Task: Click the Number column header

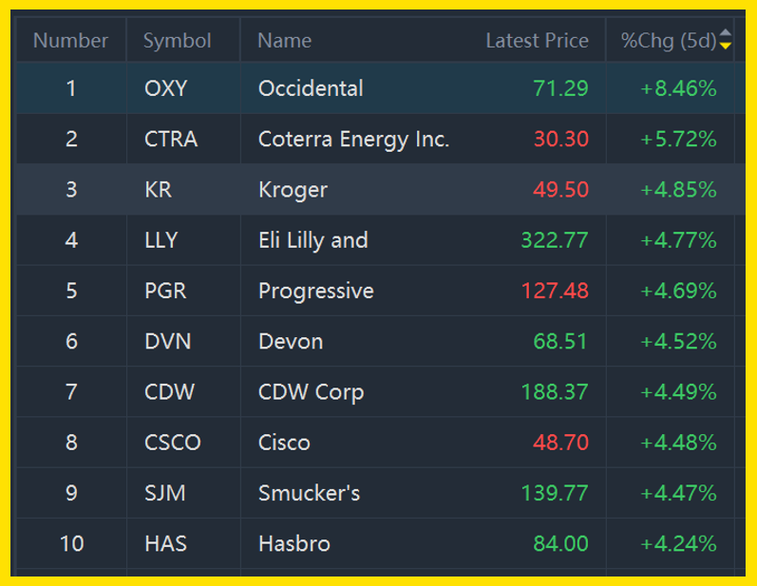Action: pyautogui.click(x=71, y=41)
